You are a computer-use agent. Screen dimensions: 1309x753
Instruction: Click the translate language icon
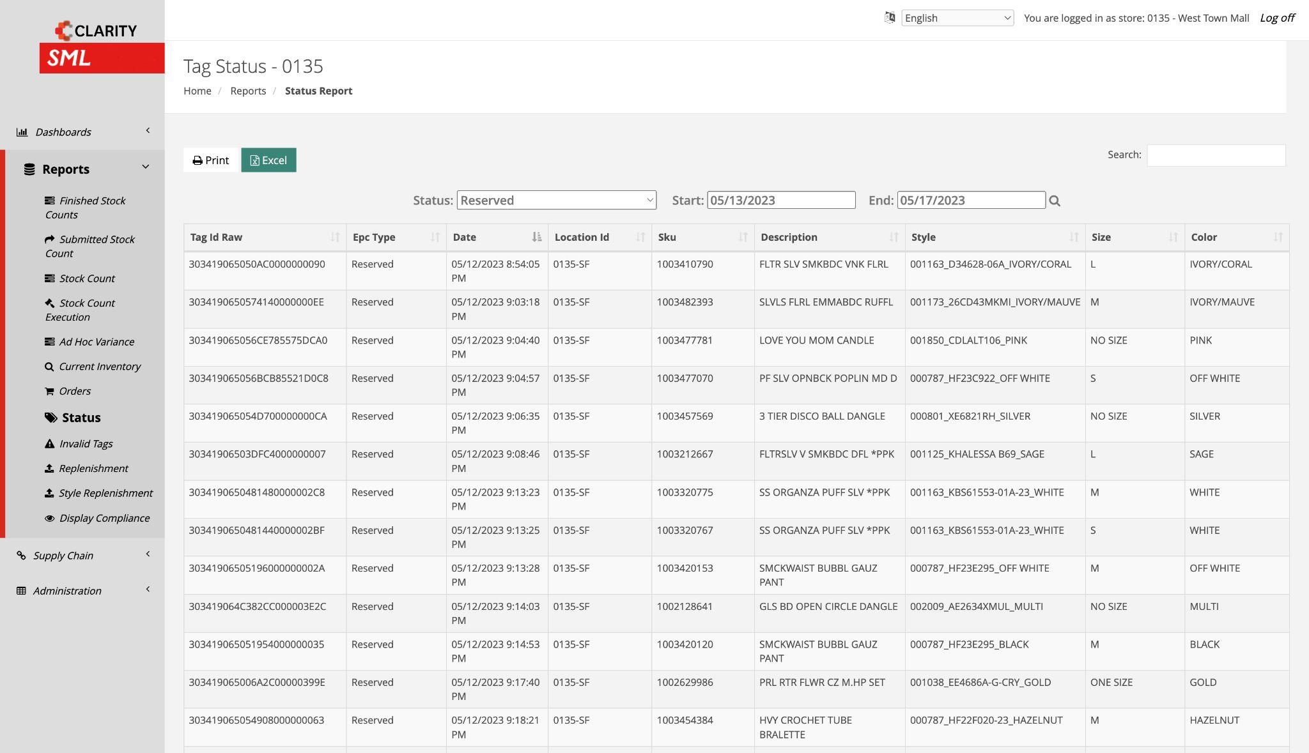(x=890, y=18)
